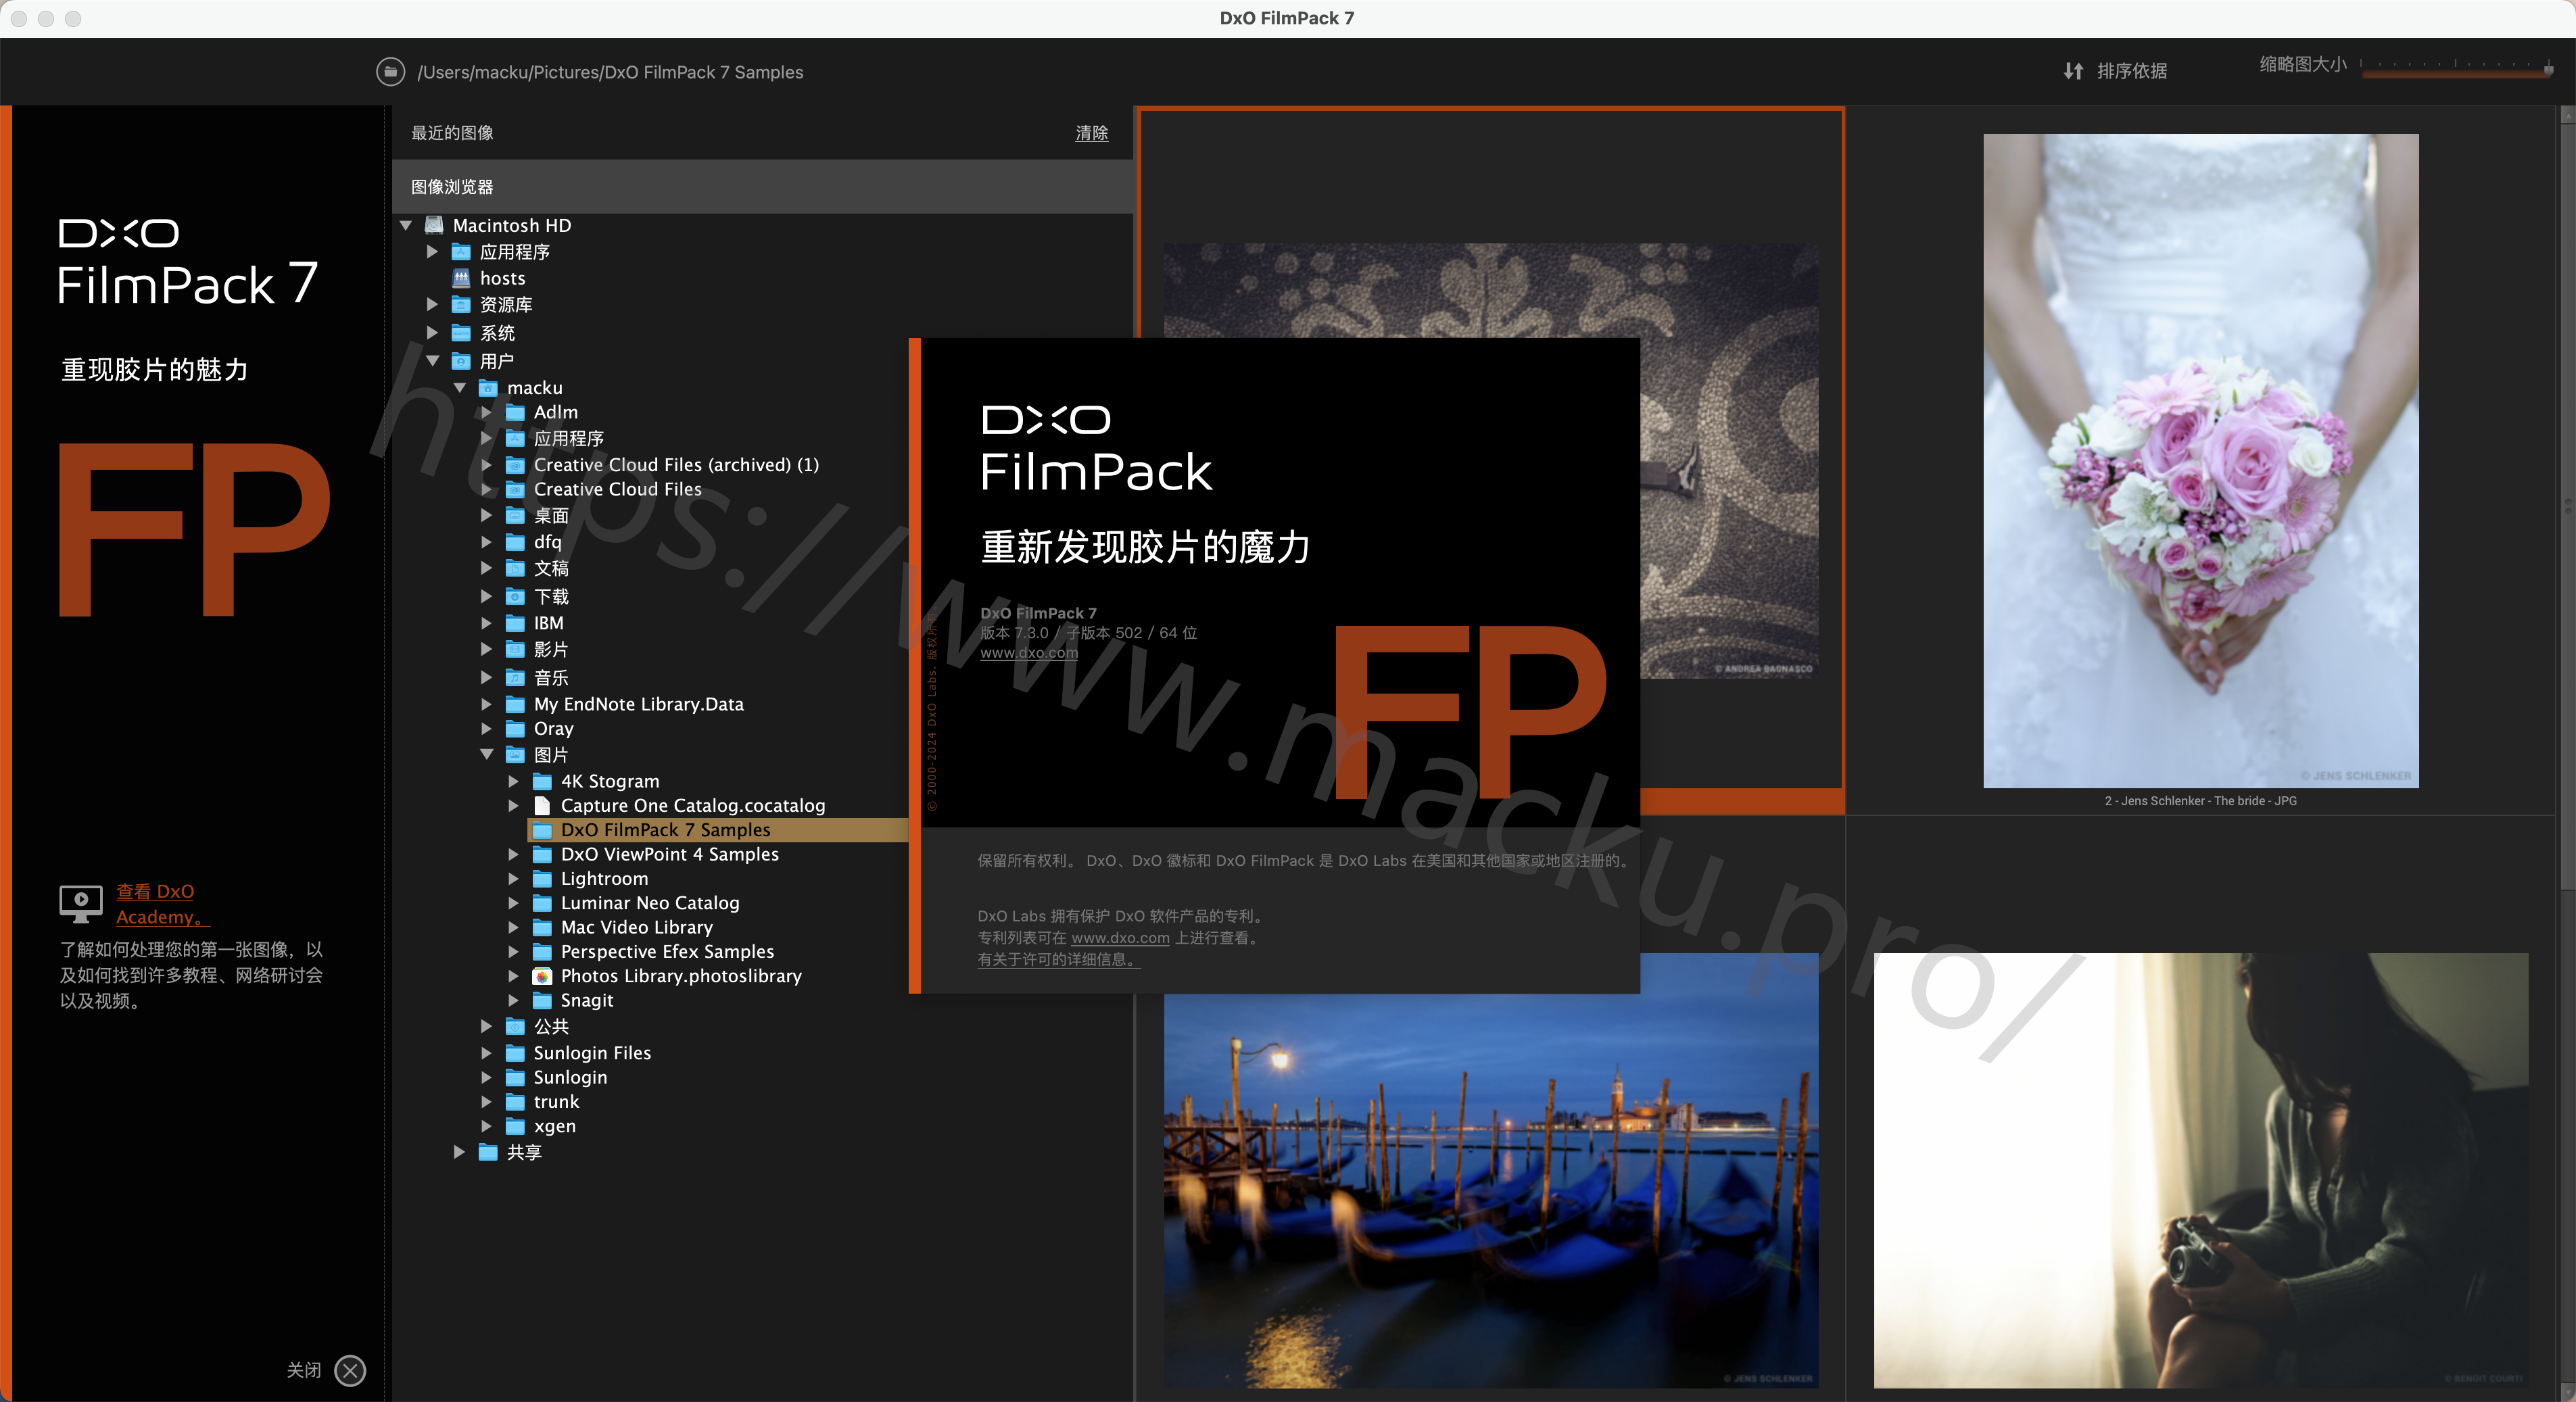Select the bride bouquet thumbnail
Screen dimensions: 2576x1402
[x=2200, y=460]
